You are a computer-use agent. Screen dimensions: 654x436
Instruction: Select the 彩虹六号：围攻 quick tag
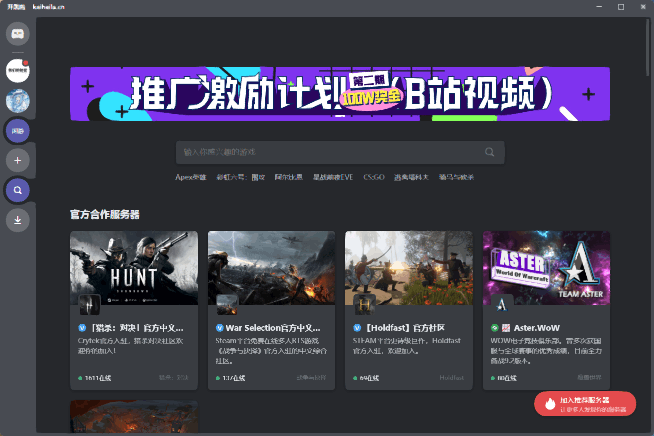(x=241, y=177)
